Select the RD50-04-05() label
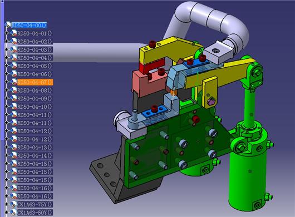295x217 pixels. tap(35, 66)
